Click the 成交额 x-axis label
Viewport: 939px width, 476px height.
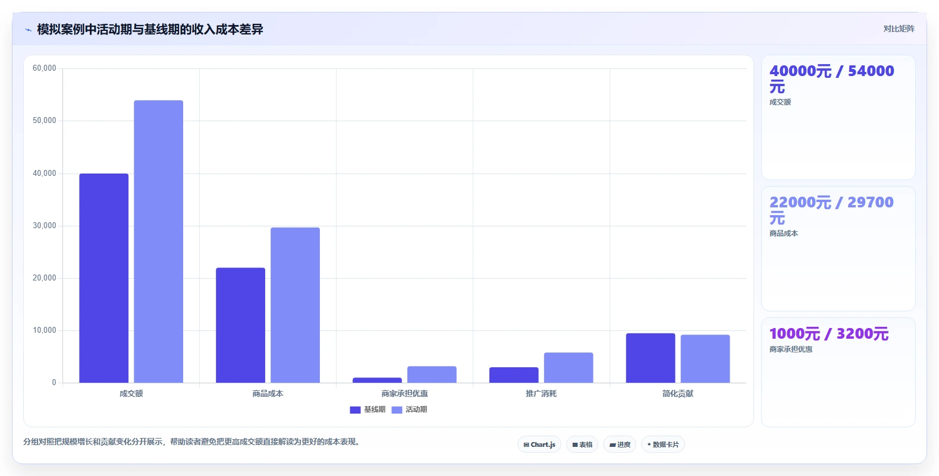131,393
